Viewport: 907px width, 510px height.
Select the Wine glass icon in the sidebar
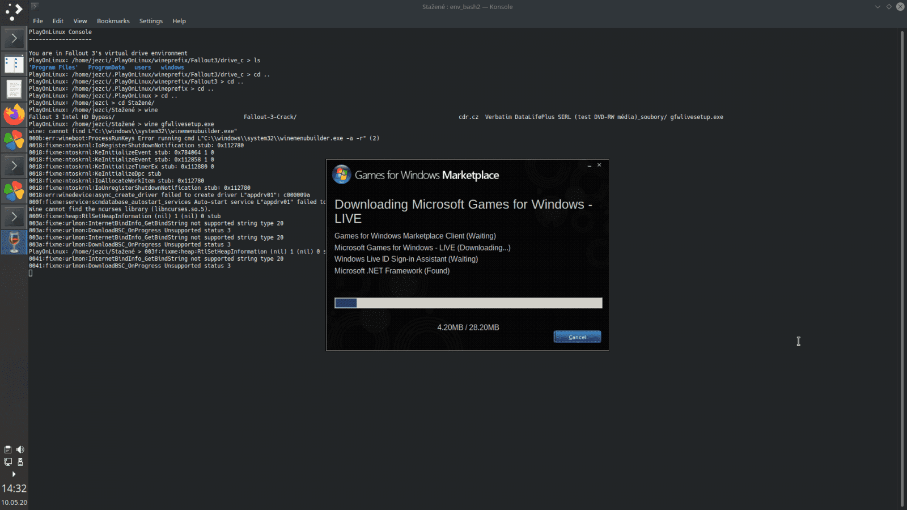click(x=14, y=242)
